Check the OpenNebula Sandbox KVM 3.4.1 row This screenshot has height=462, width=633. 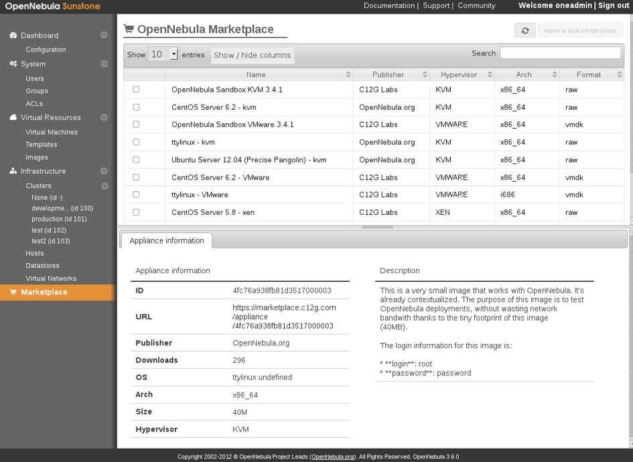[x=136, y=90]
